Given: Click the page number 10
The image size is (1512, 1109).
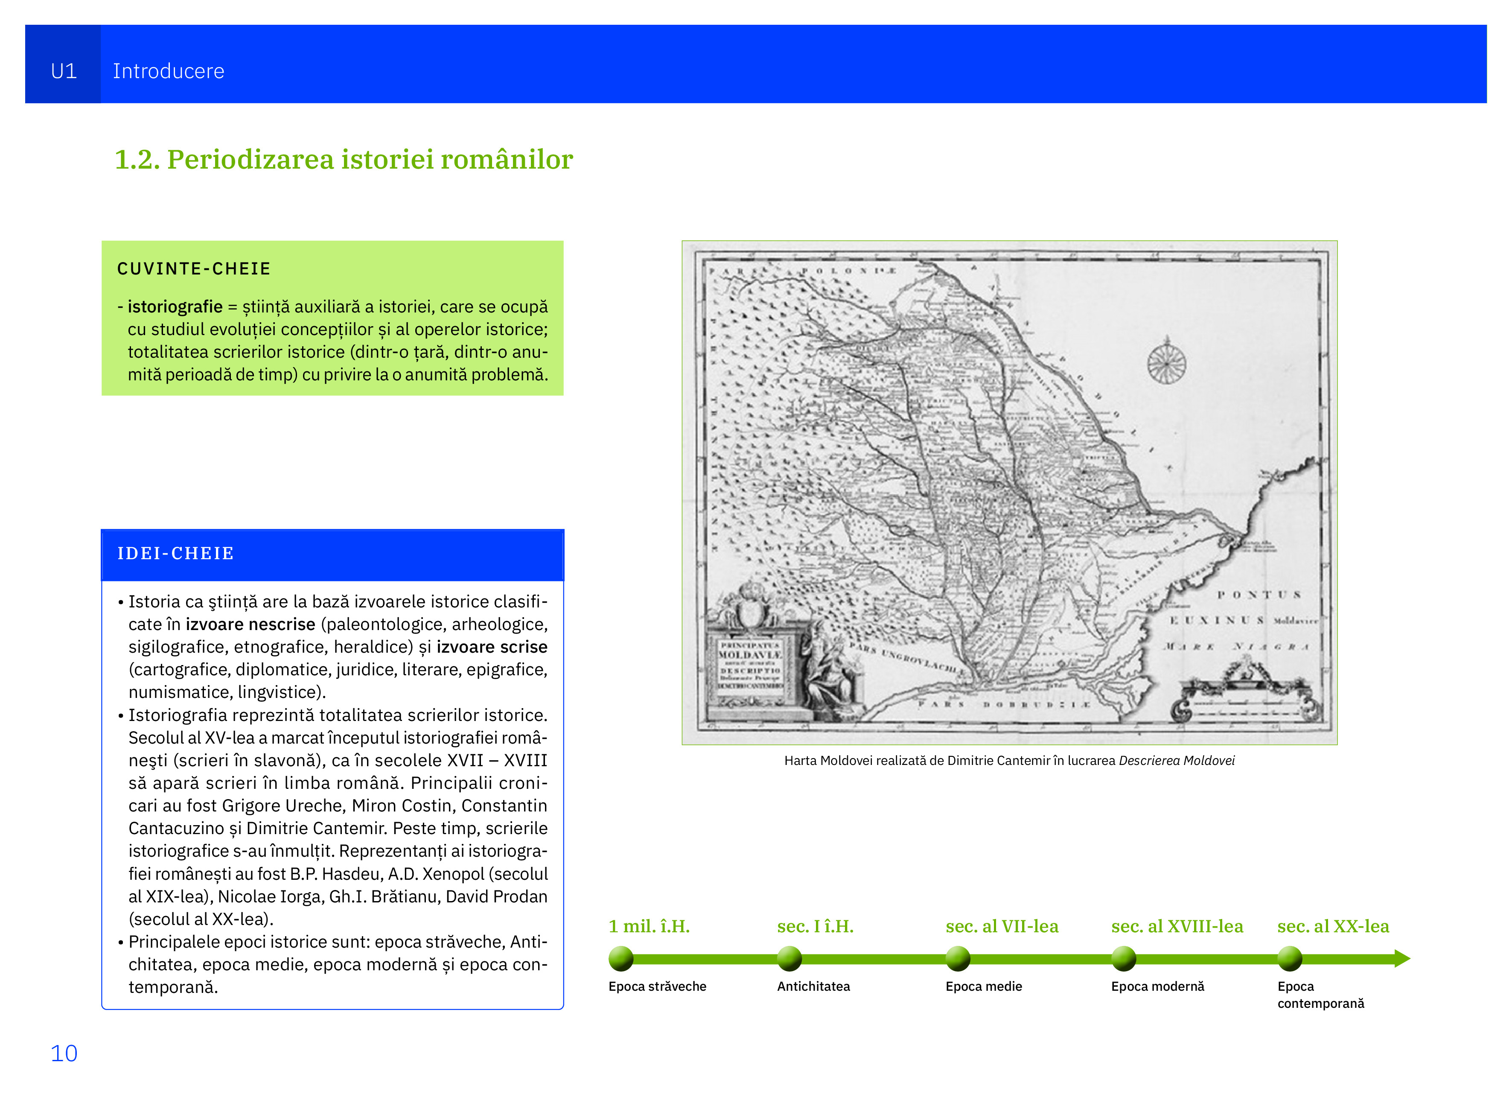Looking at the screenshot, I should pyautogui.click(x=64, y=1053).
